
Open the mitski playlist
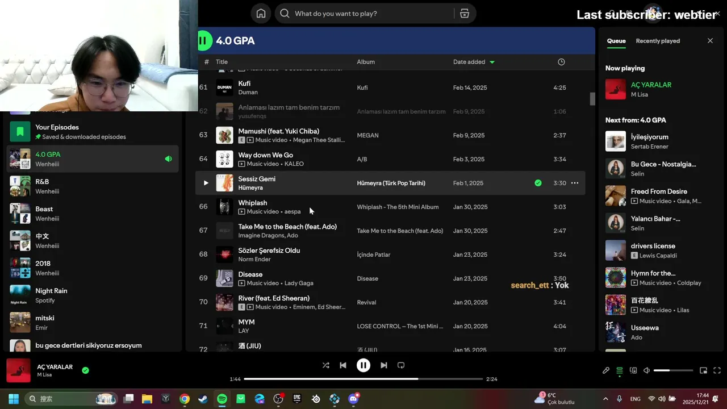pyautogui.click(x=93, y=323)
